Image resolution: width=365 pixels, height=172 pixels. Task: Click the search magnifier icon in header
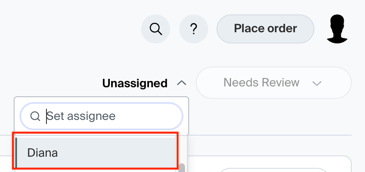coord(156,29)
